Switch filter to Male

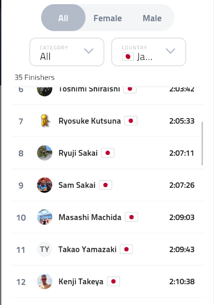tap(152, 18)
